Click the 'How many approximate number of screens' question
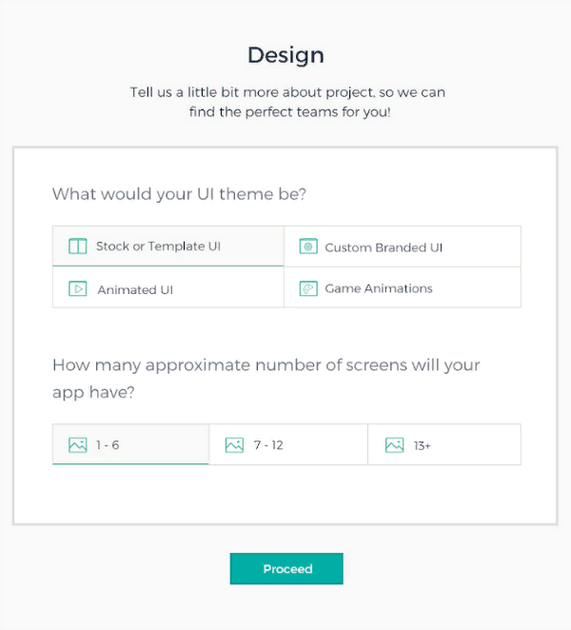Screen dimensions: 571x630 click(266, 378)
